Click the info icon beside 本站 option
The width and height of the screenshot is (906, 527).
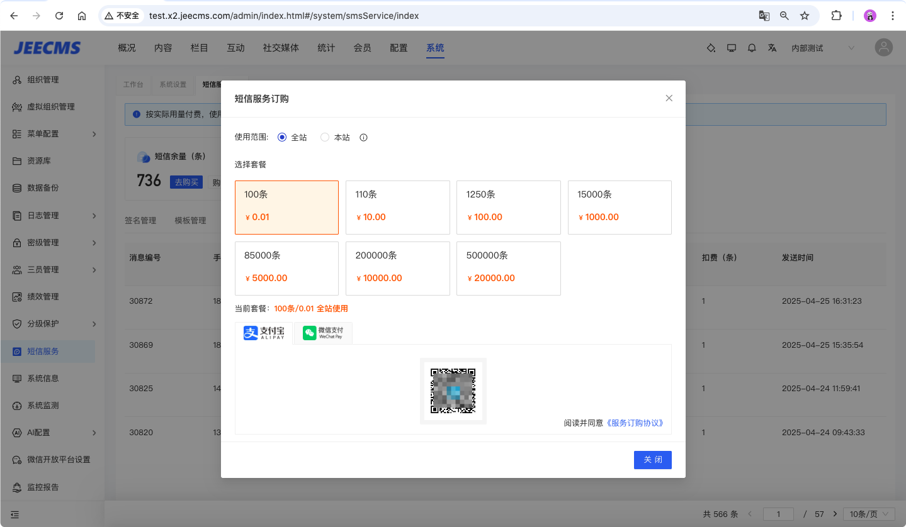(363, 138)
